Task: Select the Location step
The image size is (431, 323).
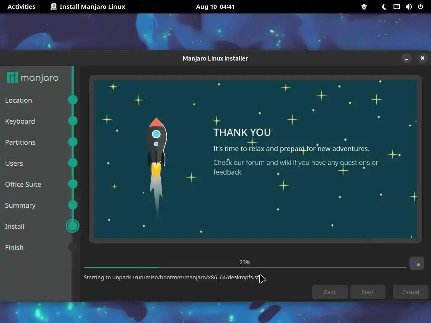Action: 19,100
